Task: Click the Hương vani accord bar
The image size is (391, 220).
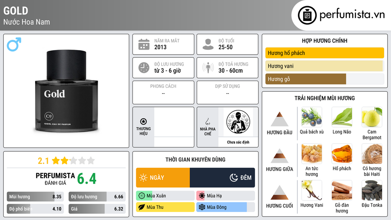Action: click(x=325, y=66)
